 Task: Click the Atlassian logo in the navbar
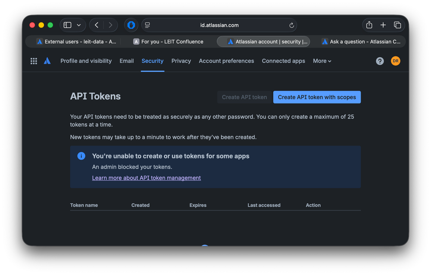click(x=47, y=61)
